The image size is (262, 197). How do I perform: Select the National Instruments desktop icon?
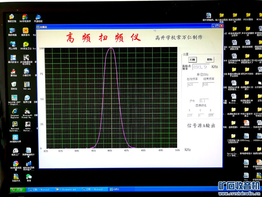tap(15, 127)
